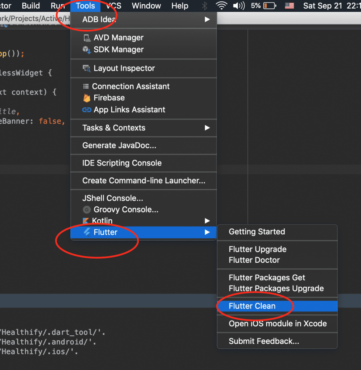Image resolution: width=361 pixels, height=370 pixels.
Task: Click the Layout Inspector magnifier icon
Action: (87, 68)
